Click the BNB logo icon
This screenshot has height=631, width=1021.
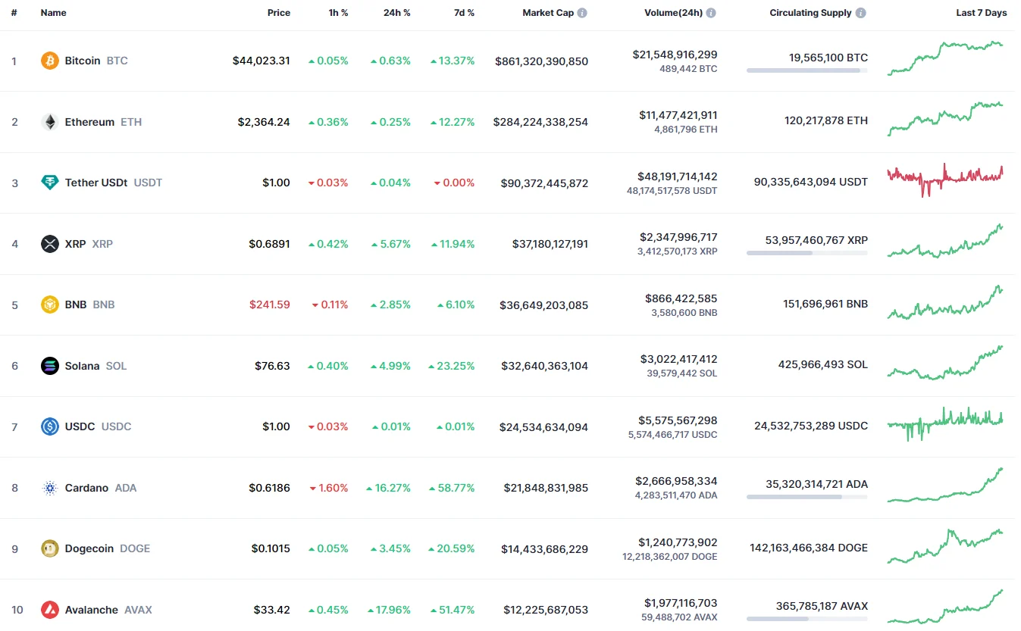(x=49, y=305)
